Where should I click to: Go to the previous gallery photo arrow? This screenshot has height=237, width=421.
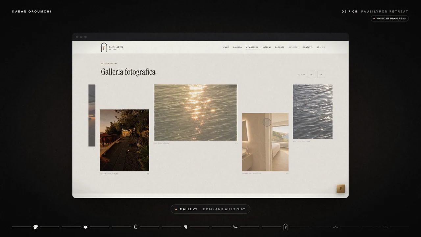[x=311, y=74]
